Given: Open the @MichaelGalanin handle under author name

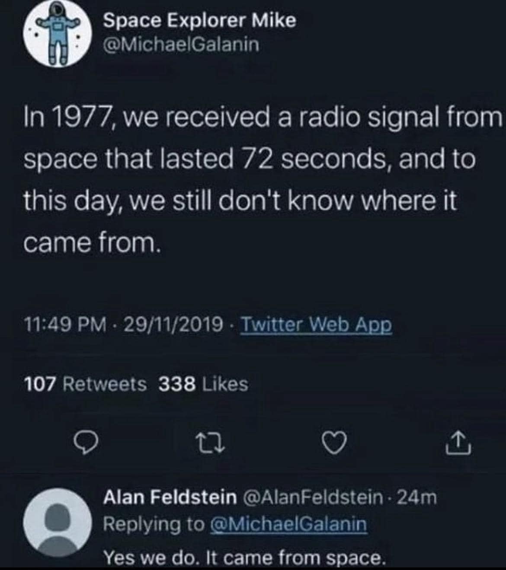Looking at the screenshot, I should [181, 44].
